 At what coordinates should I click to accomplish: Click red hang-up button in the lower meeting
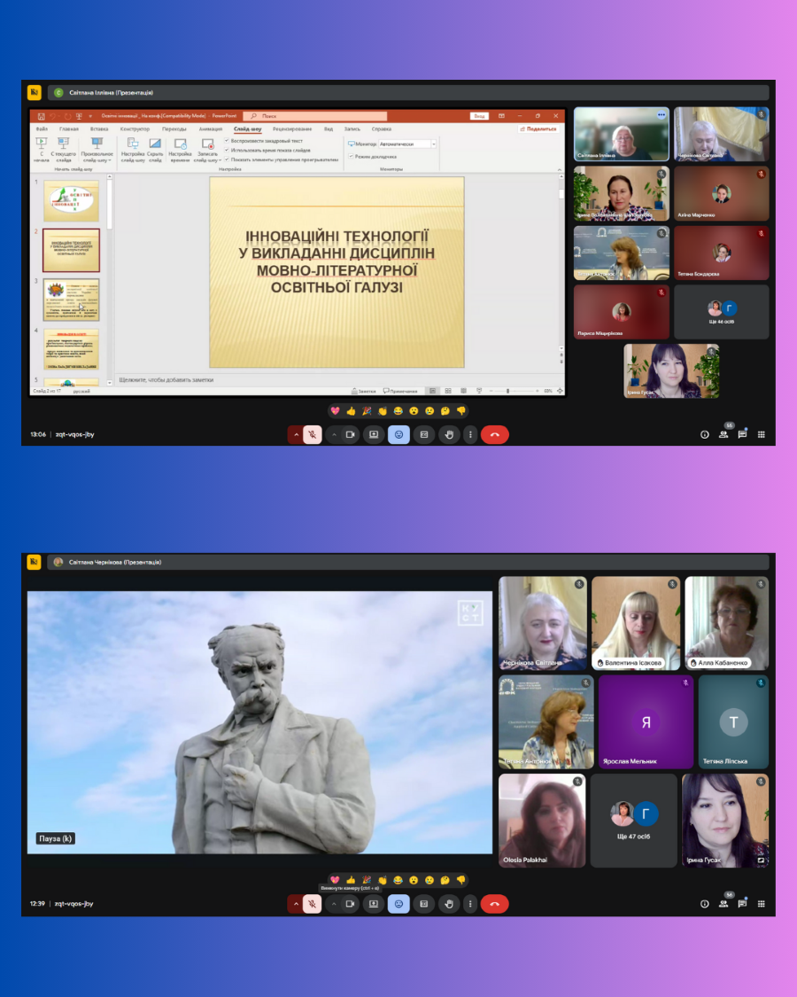coord(494,904)
